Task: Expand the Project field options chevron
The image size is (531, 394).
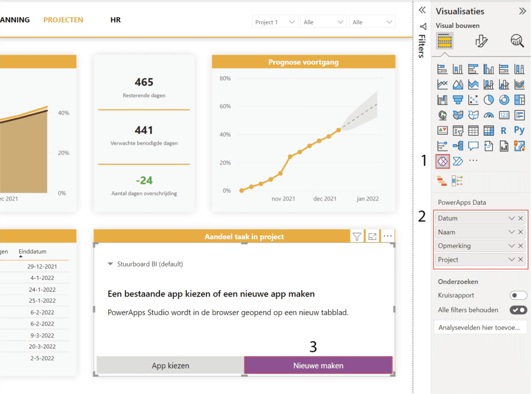Action: point(511,260)
